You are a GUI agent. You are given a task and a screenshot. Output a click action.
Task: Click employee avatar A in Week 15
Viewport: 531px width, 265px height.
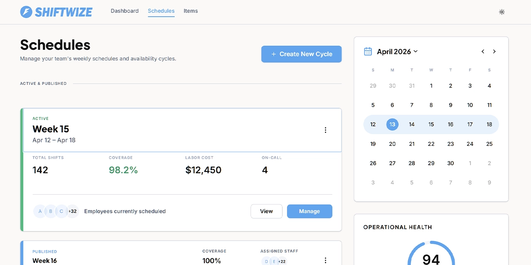pos(40,211)
